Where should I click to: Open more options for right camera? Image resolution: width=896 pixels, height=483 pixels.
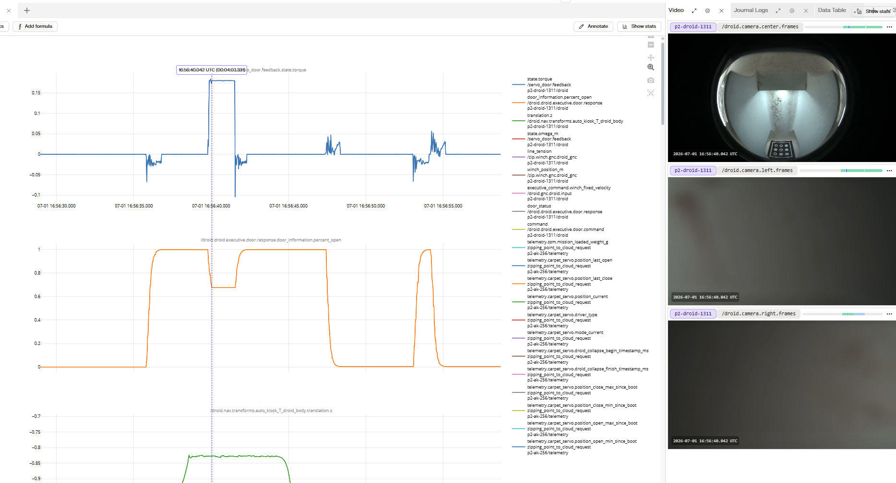click(x=889, y=314)
